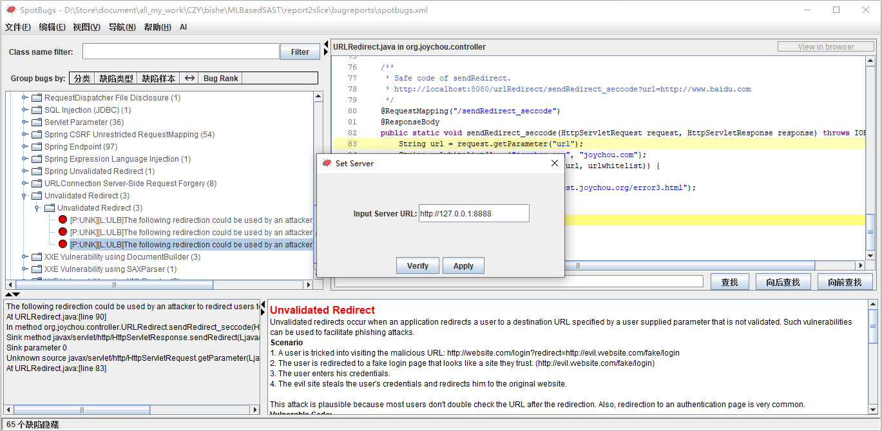Image resolution: width=882 pixels, height=431 pixels.
Task: Click the collapse arrows on the source panel divider
Action: tap(326, 47)
